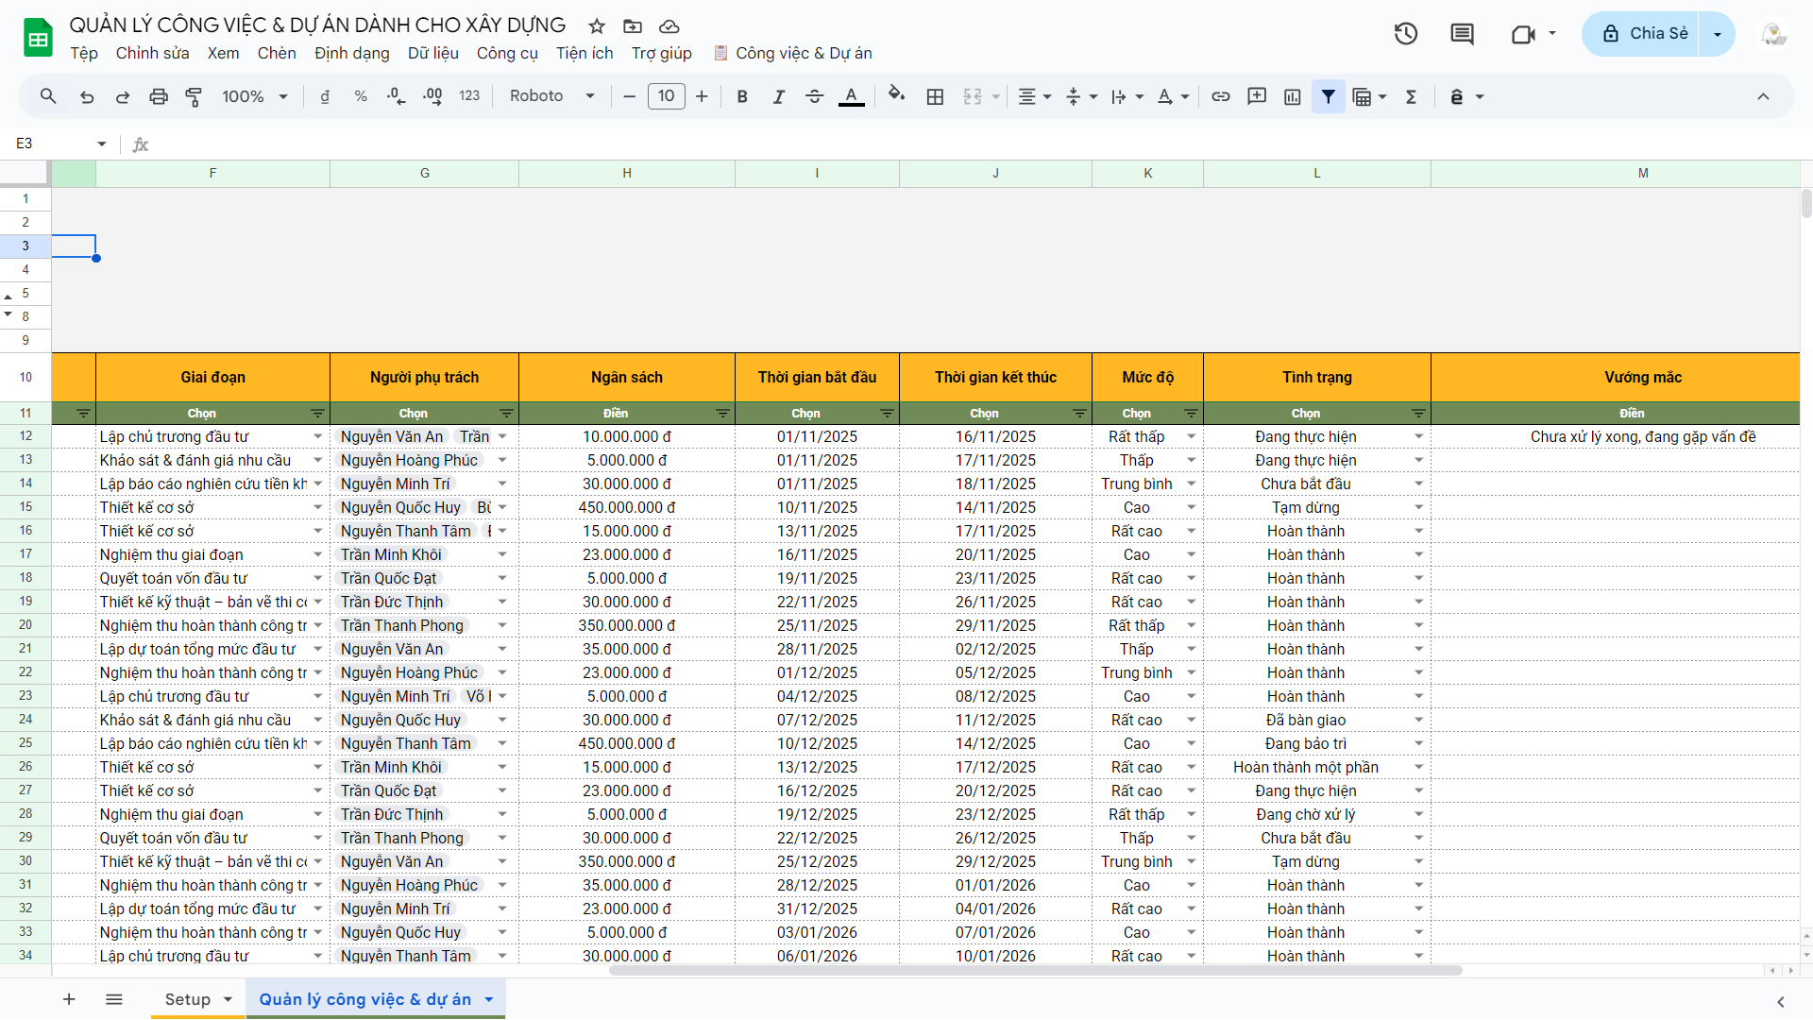Expand the Roboto font dropdown
This screenshot has width=1813, height=1020.
click(552, 96)
